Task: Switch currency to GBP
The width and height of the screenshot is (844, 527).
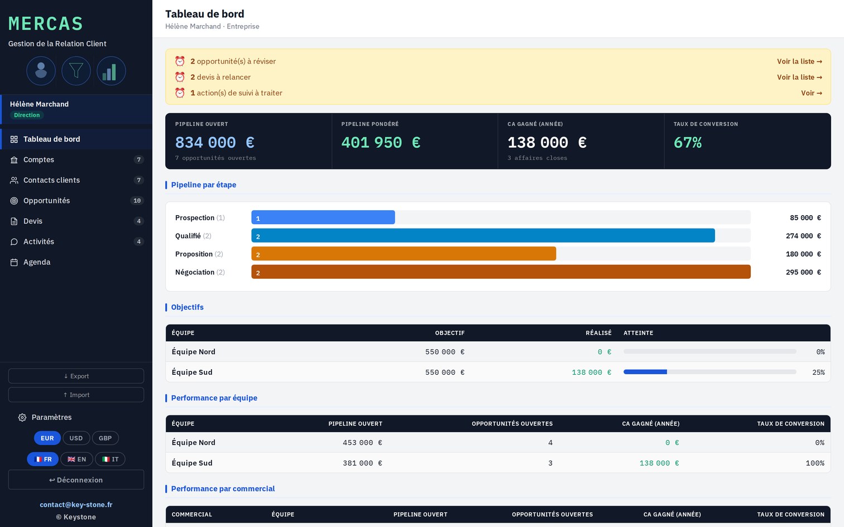Action: click(105, 438)
